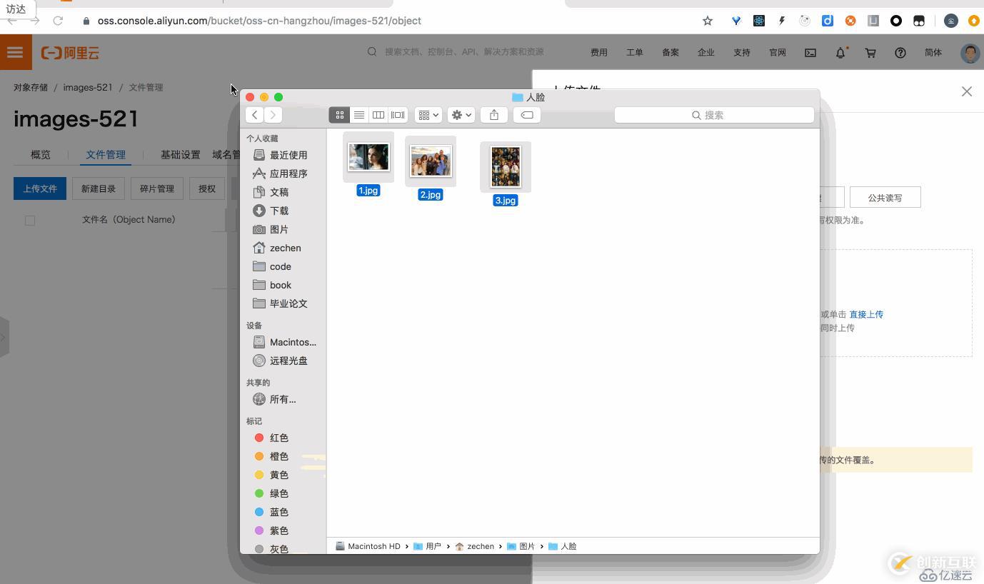Click the 新建目录 button
The height and width of the screenshot is (584, 984).
click(x=99, y=188)
